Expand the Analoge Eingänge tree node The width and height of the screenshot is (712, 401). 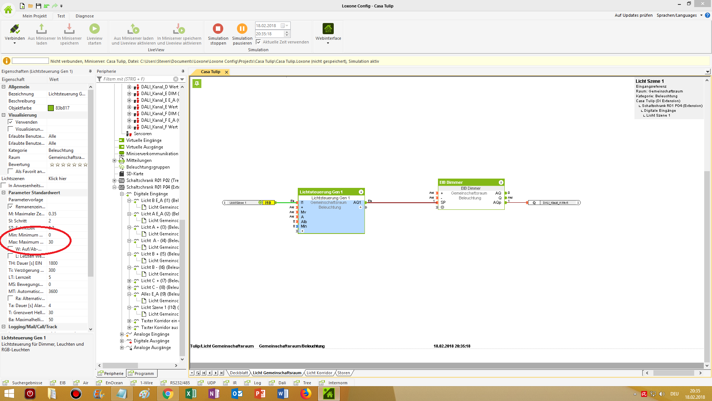122,334
